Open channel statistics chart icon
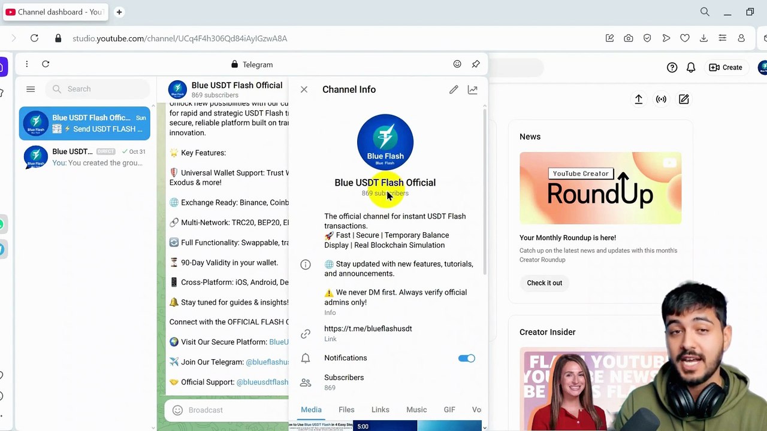Image resolution: width=767 pixels, height=431 pixels. [473, 90]
